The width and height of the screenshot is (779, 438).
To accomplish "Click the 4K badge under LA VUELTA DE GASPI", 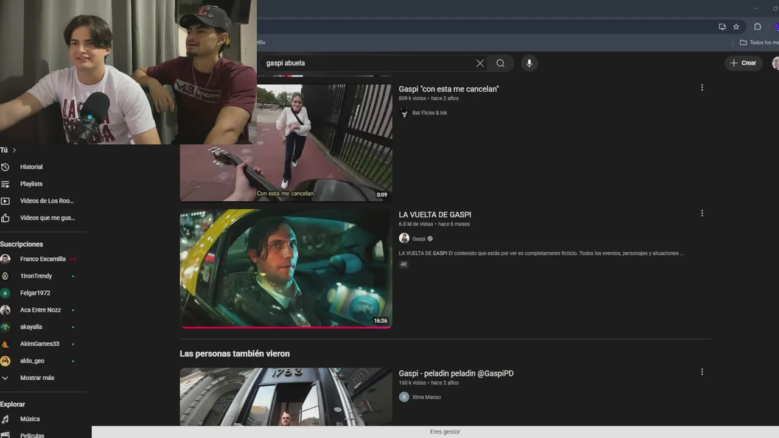I will tap(403, 264).
